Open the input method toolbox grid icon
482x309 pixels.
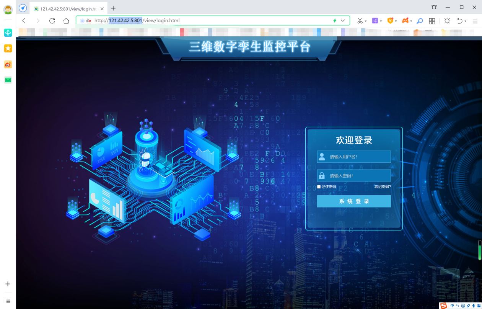[x=479, y=306]
